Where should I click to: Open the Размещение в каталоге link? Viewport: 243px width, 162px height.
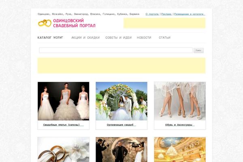pyautogui.click(x=190, y=14)
